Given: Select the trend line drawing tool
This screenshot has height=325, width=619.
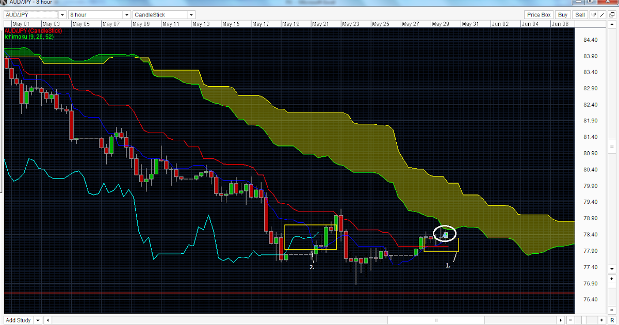Looking at the screenshot, I should coord(602,15).
